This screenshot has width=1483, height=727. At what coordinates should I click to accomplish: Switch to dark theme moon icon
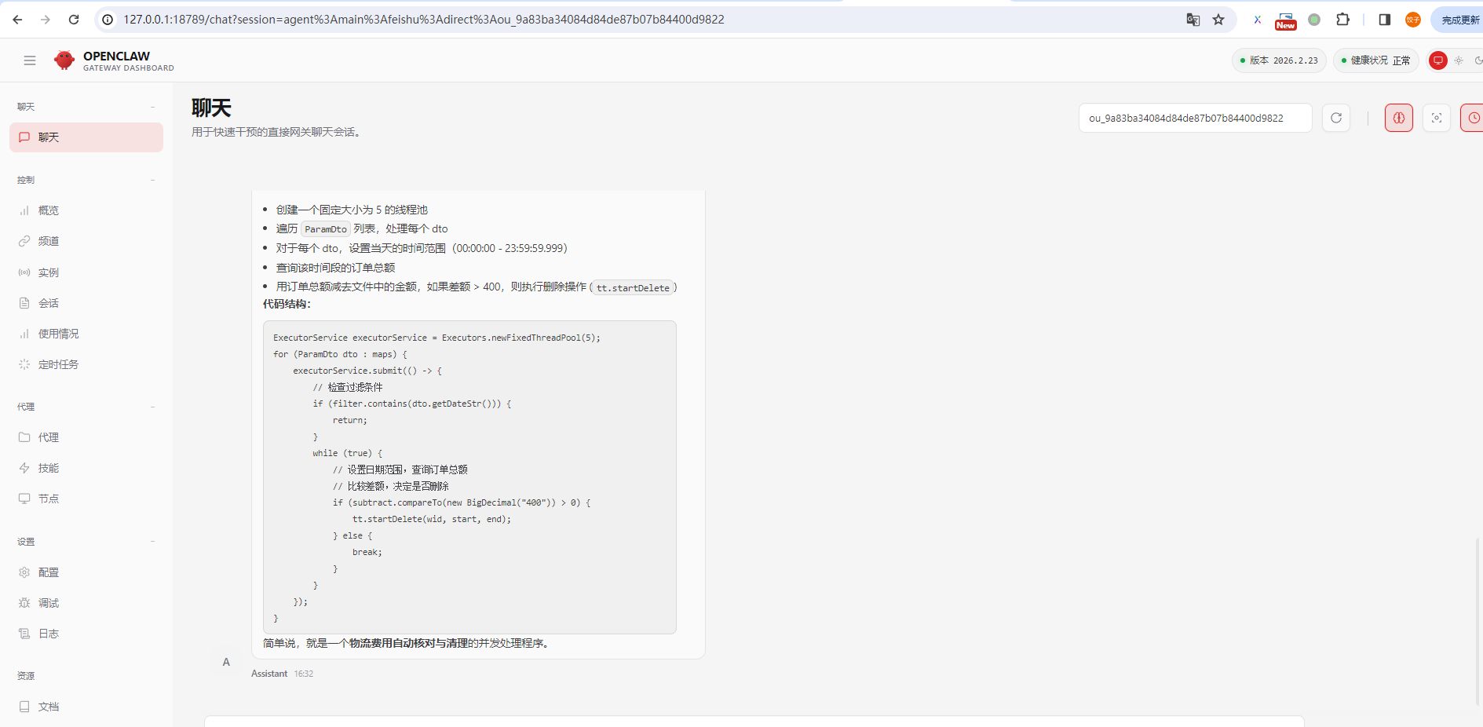[1478, 60]
